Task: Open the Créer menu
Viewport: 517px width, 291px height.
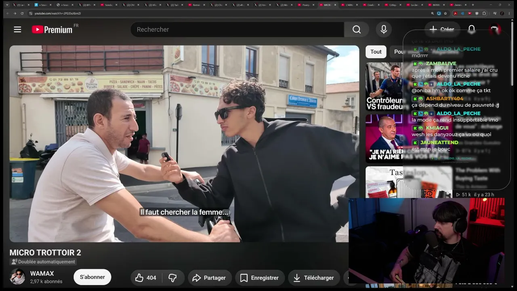Action: (x=441, y=29)
